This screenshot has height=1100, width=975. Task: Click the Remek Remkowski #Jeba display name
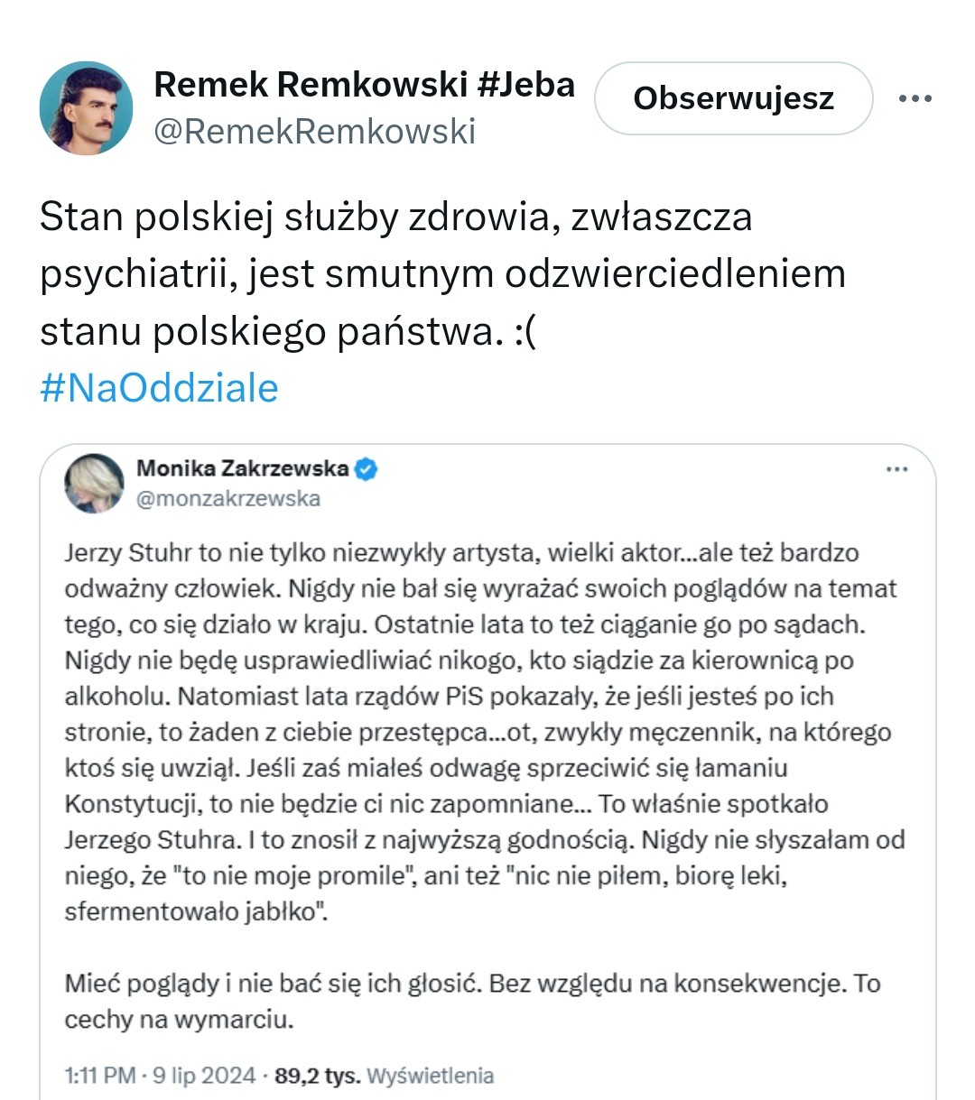[x=364, y=85]
